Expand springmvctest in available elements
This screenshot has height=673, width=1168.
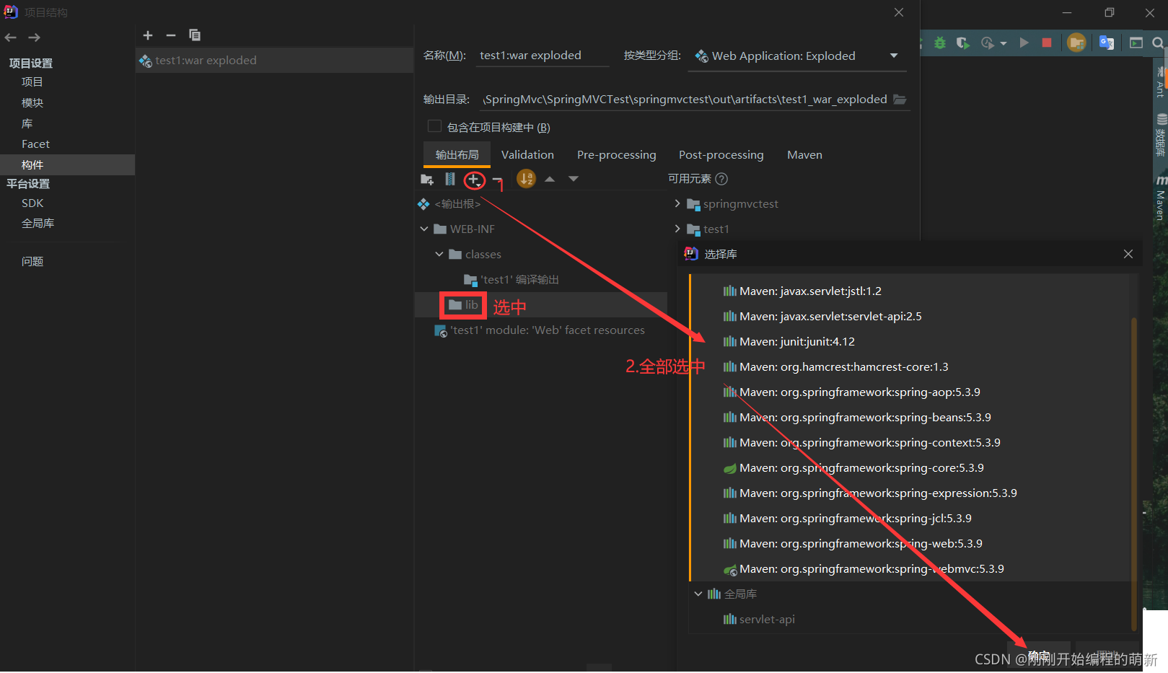click(677, 203)
